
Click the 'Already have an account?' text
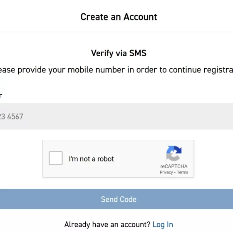(107, 225)
